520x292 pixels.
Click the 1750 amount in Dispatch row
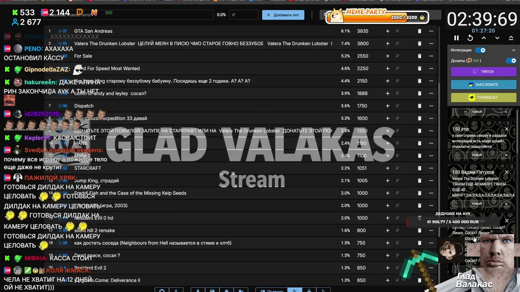click(x=362, y=106)
